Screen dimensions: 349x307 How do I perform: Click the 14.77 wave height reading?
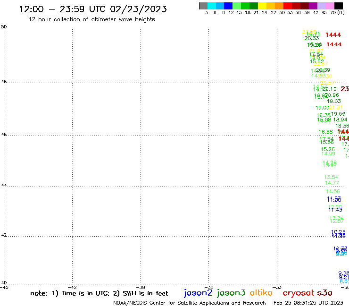(x=332, y=183)
